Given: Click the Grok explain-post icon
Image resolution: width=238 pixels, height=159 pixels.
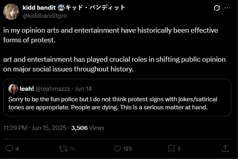Looking at the screenshot, I should (x=217, y=8).
